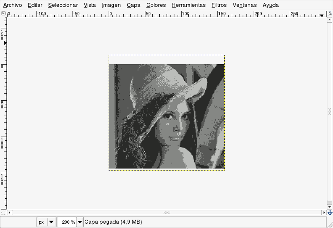The width and height of the screenshot is (333, 228).
Task: Click the horizontal scrollbar left arrow
Action: pyautogui.click(x=10, y=213)
